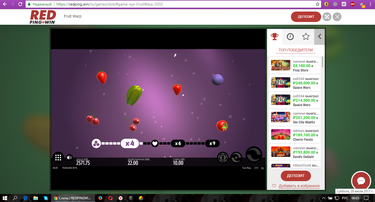The height and width of the screenshot is (202, 375).
Task: Open the recent games clock tab
Action: [x=290, y=37]
